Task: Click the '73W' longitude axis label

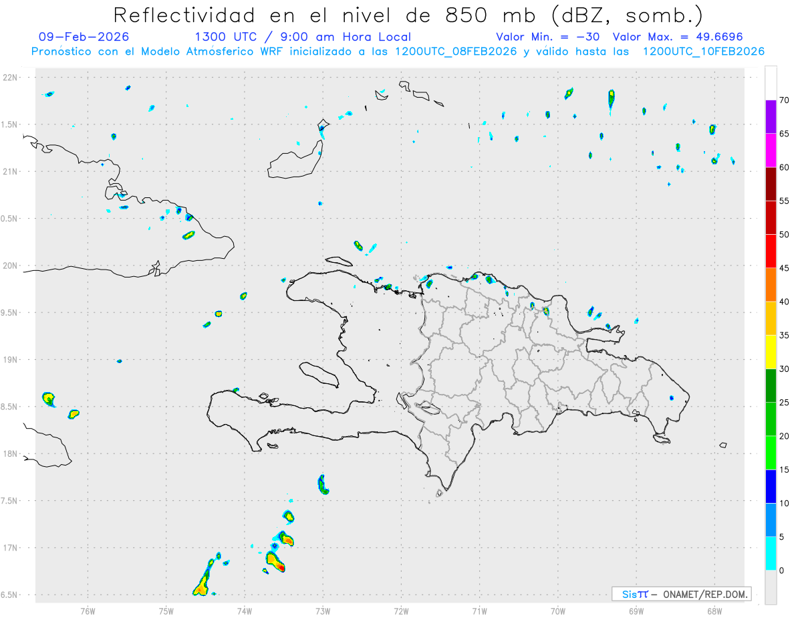Action: (x=323, y=611)
